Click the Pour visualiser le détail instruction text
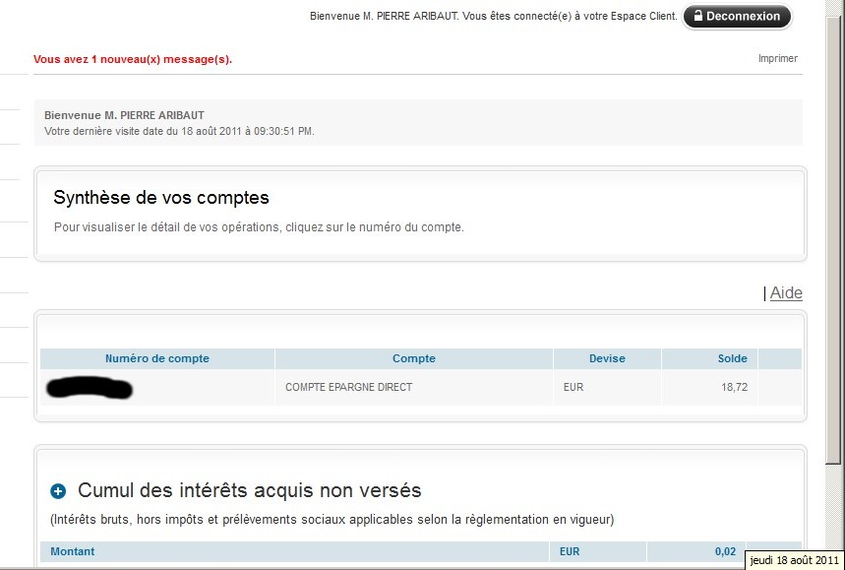The width and height of the screenshot is (845, 570). click(x=259, y=227)
